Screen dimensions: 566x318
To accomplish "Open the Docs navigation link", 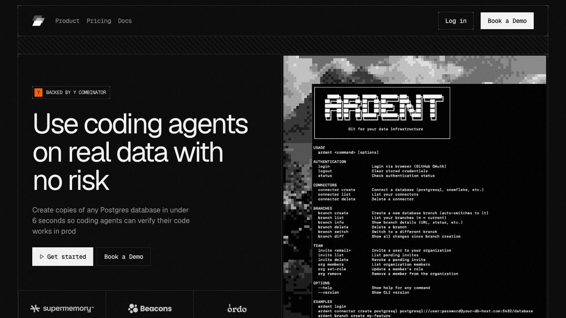I will (125, 21).
